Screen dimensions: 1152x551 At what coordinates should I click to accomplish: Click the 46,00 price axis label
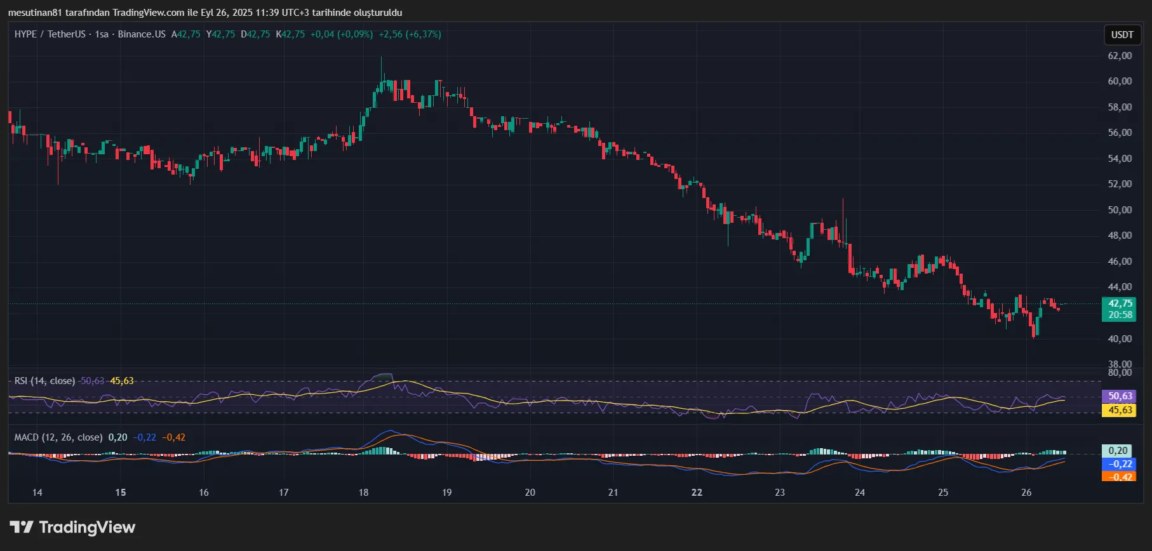(x=1120, y=262)
